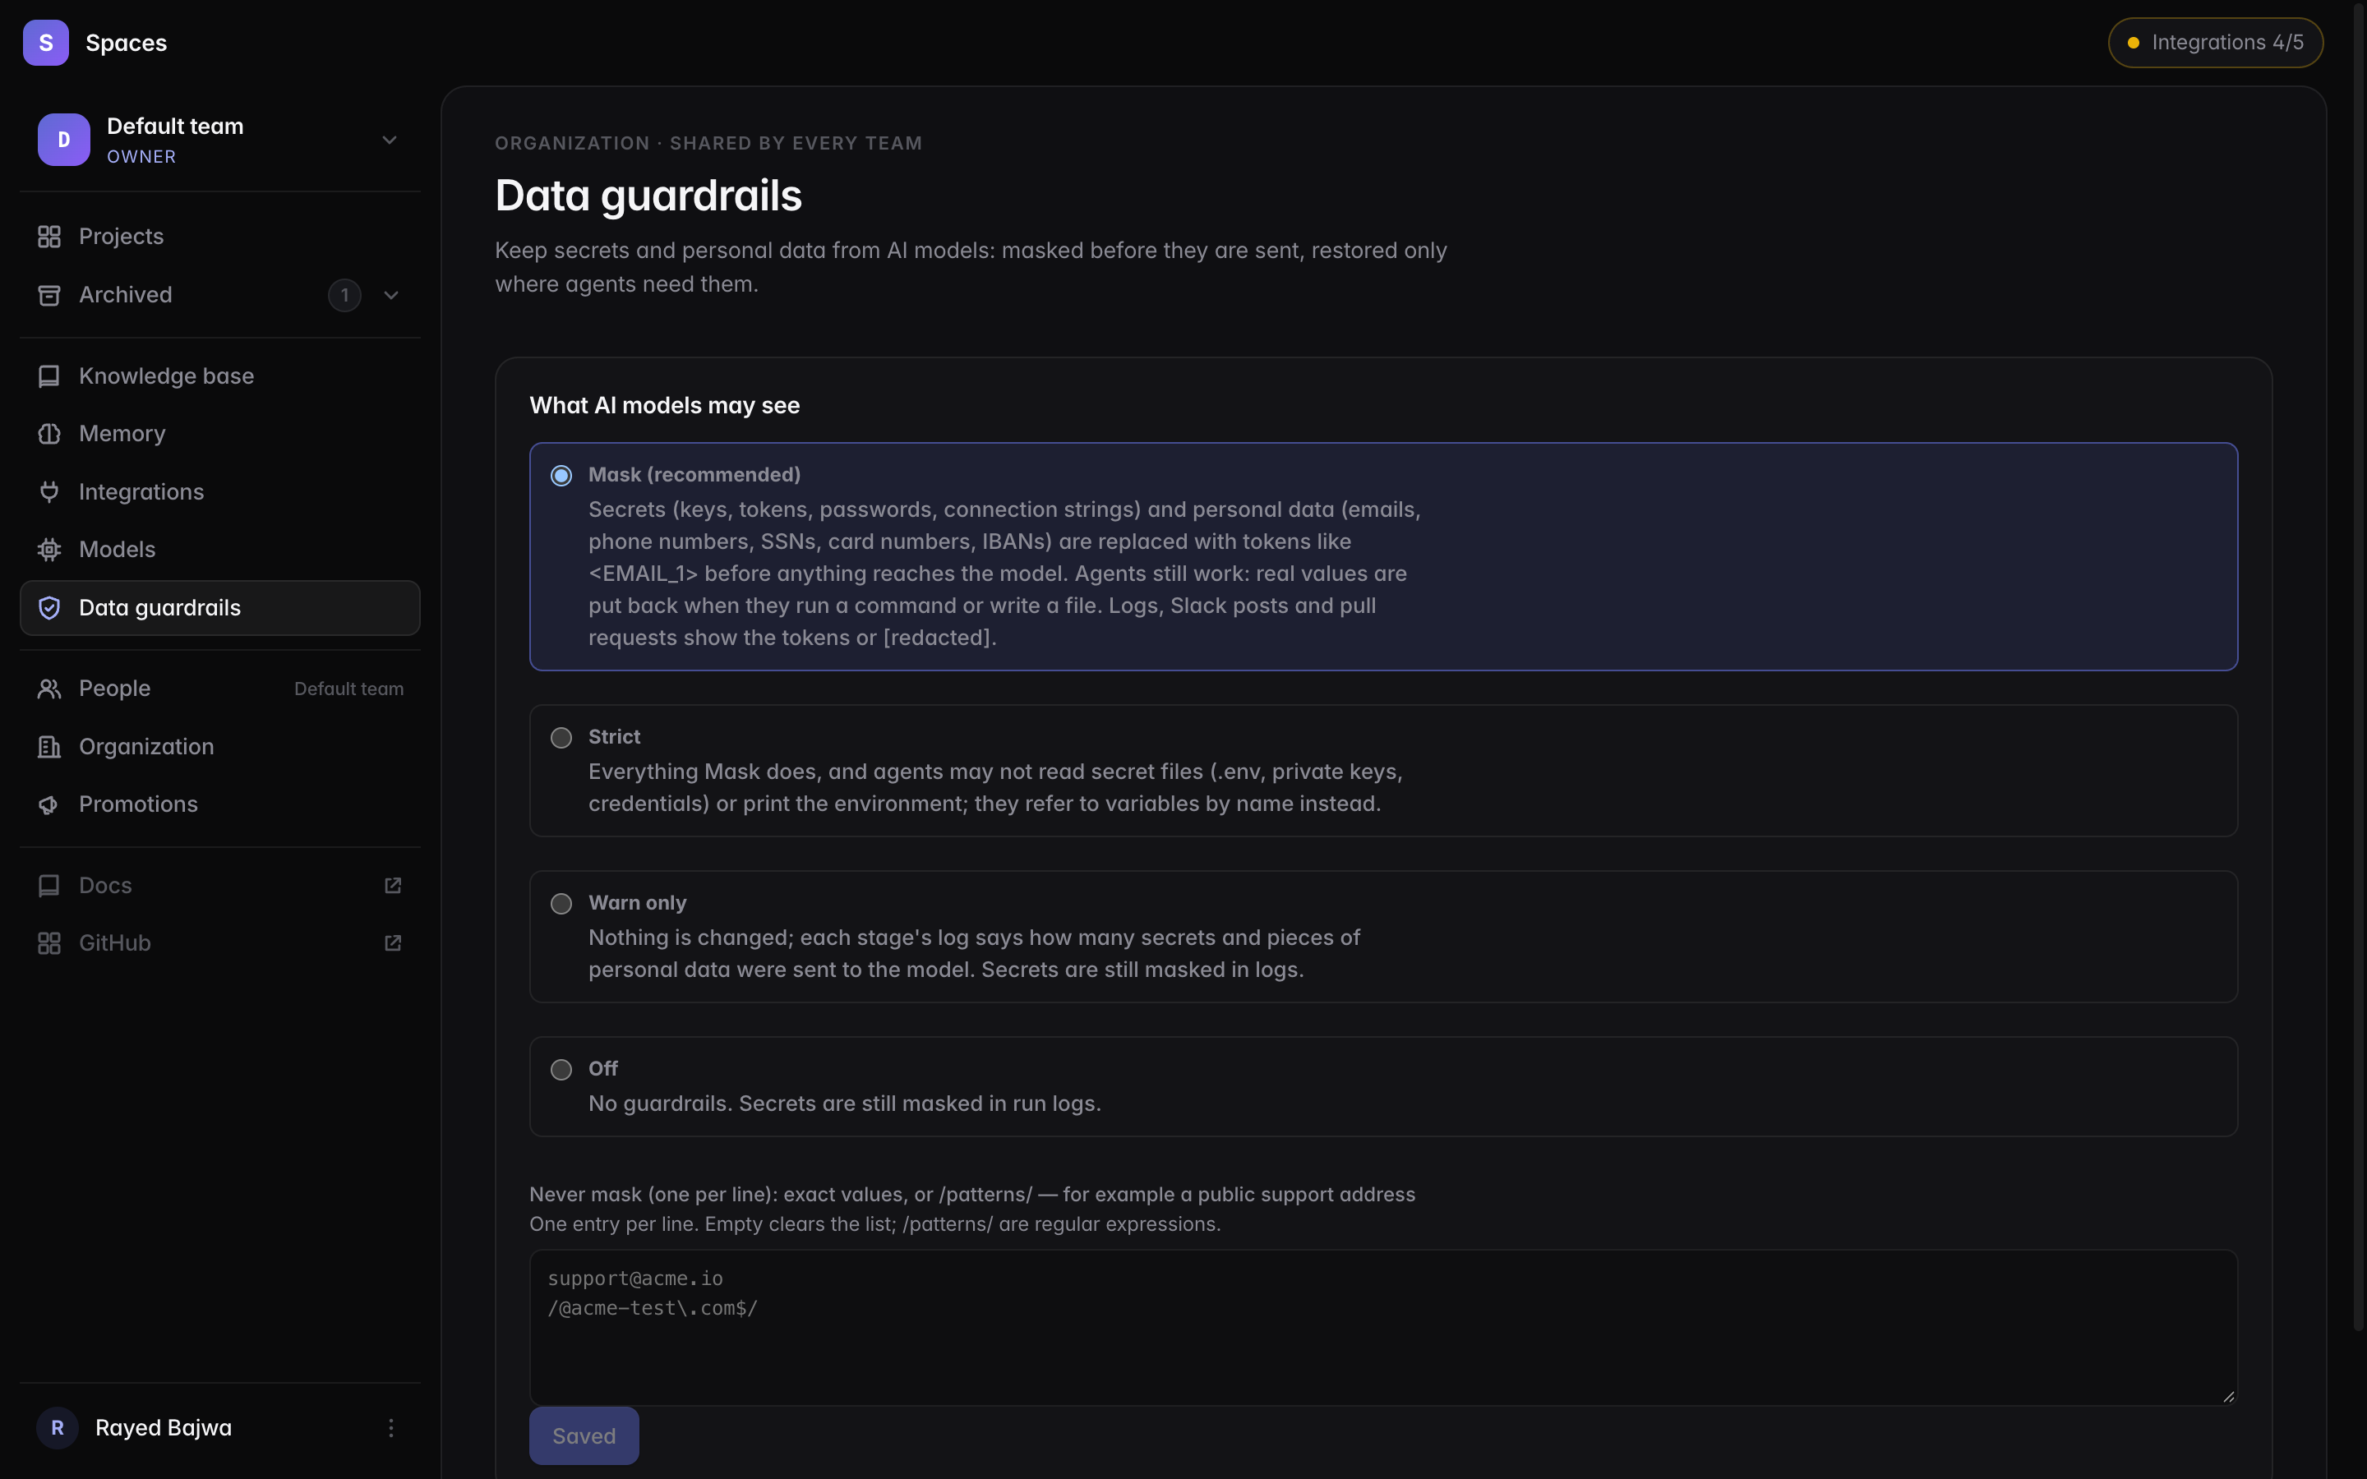Screen dimensions: 2367x1479
Task: Select the Off radio button
Action: [561, 1070]
